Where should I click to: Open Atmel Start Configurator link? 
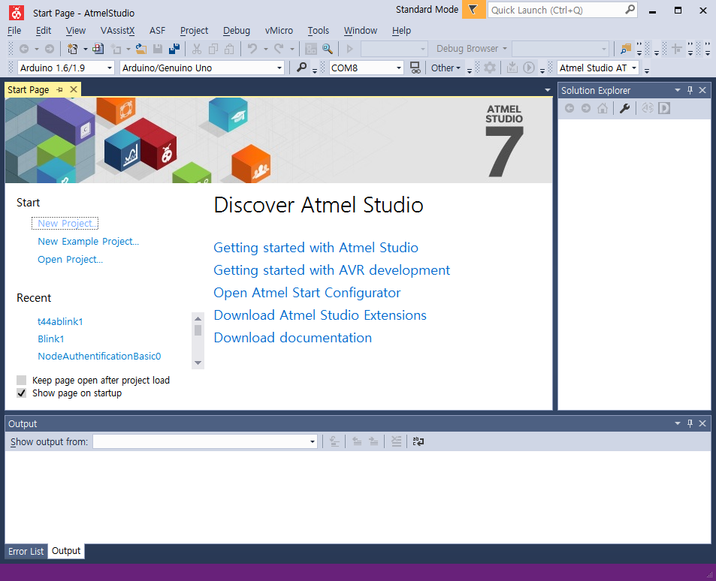click(x=307, y=293)
